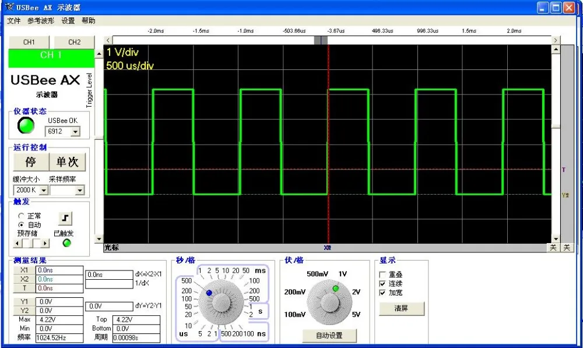The height and width of the screenshot is (348, 583).
Task: Click left arrow of 预存储 slider
Action: point(17,244)
